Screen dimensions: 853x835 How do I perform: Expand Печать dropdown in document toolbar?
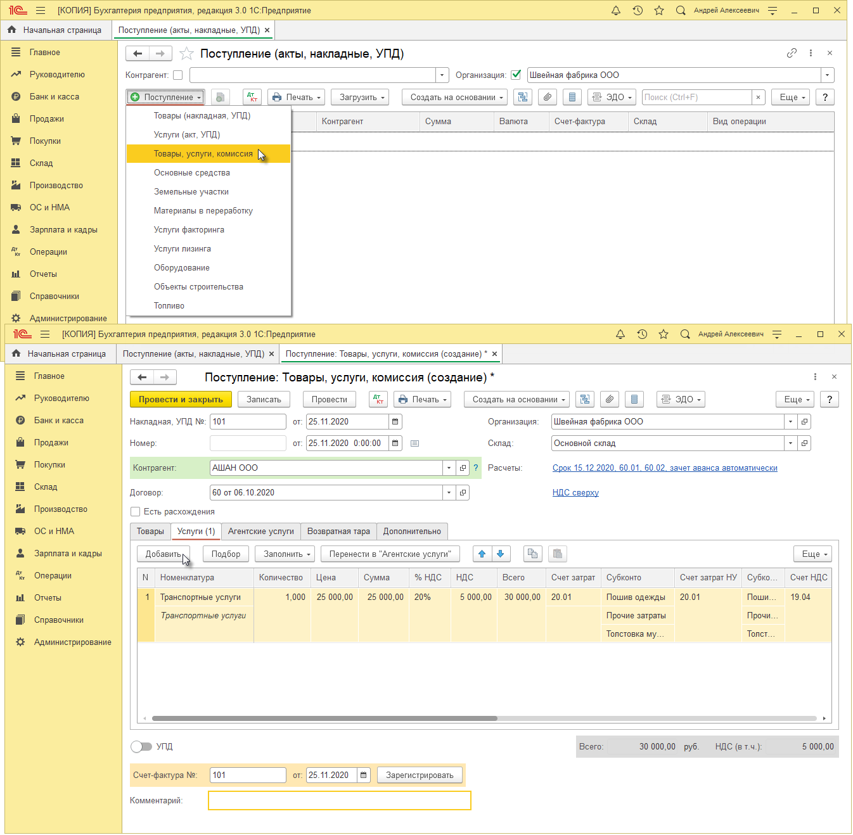[423, 399]
